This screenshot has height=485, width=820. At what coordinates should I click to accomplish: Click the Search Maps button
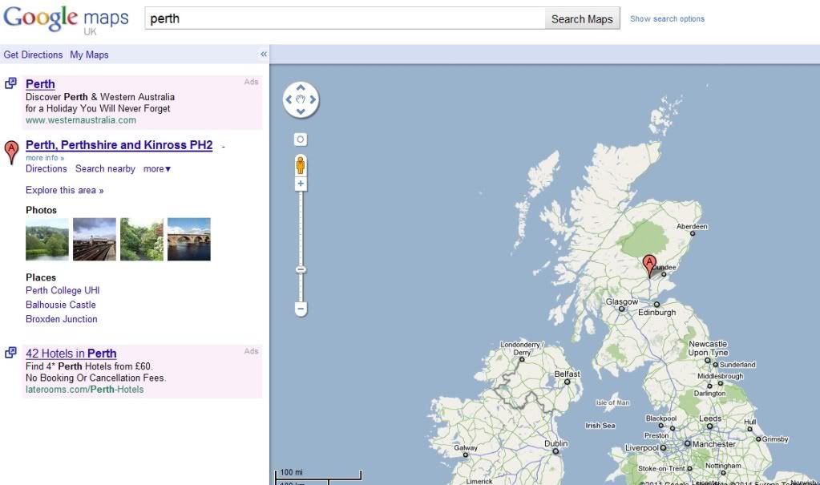(x=582, y=18)
